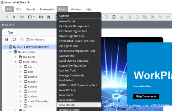Click the Duplicate toolbar icon
Viewport: 172px width, 111px height.
[x=145, y=17]
